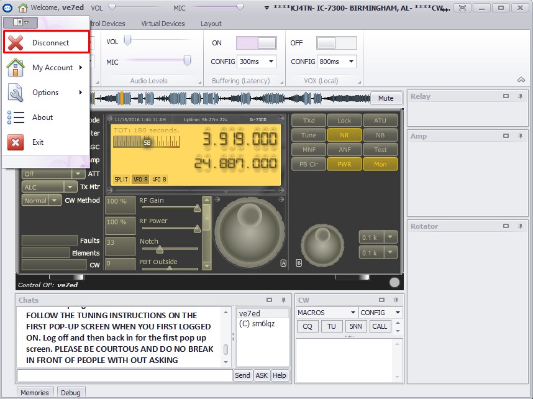Toggle the Buffering ON switch
This screenshot has height=399, width=533.
[x=257, y=43]
